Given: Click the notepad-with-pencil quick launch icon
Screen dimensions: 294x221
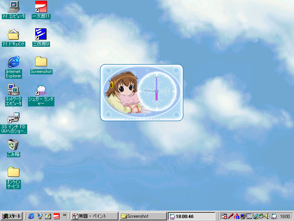Looking at the screenshot, I should pyautogui.click(x=48, y=216).
